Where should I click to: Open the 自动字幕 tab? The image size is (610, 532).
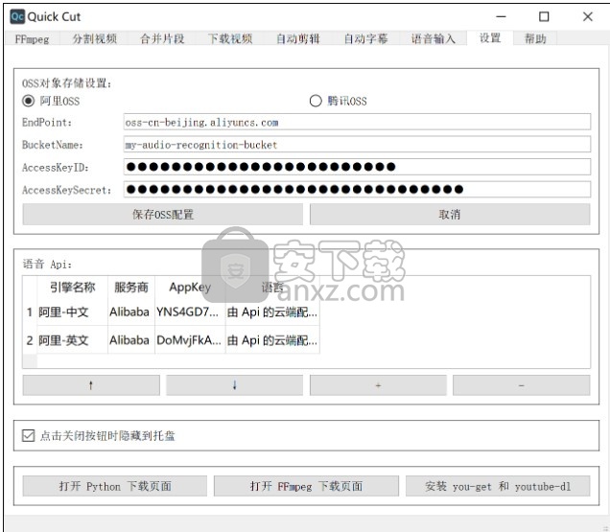coord(365,39)
